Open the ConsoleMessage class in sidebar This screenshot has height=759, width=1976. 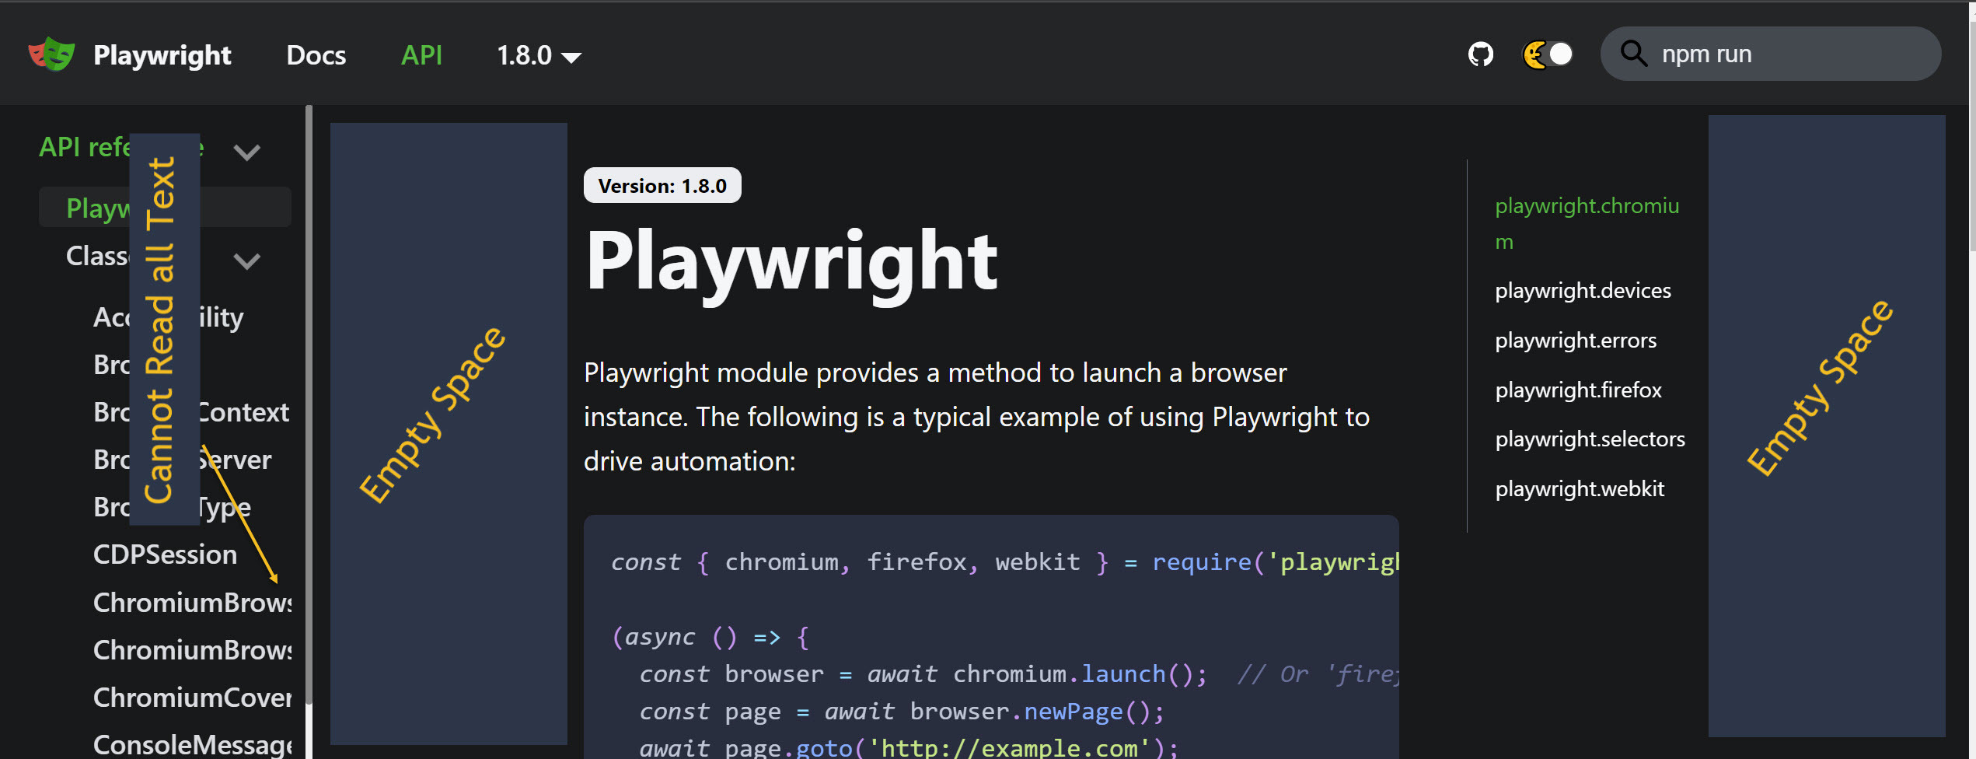[192, 745]
